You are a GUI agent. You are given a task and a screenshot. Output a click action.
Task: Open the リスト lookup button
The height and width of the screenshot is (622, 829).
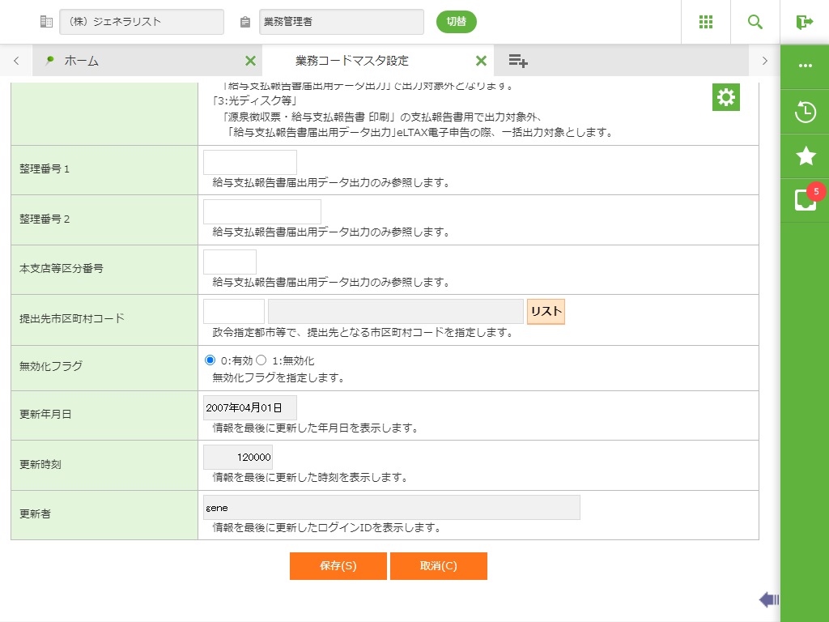tap(546, 312)
